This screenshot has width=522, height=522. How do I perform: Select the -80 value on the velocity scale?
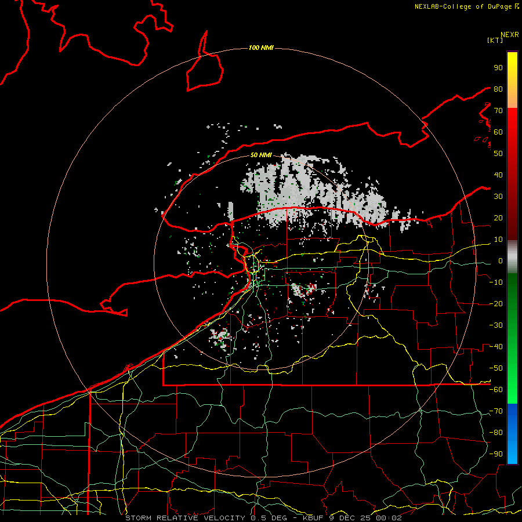tap(496, 433)
